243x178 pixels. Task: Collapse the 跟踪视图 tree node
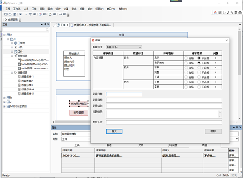coord(12,56)
